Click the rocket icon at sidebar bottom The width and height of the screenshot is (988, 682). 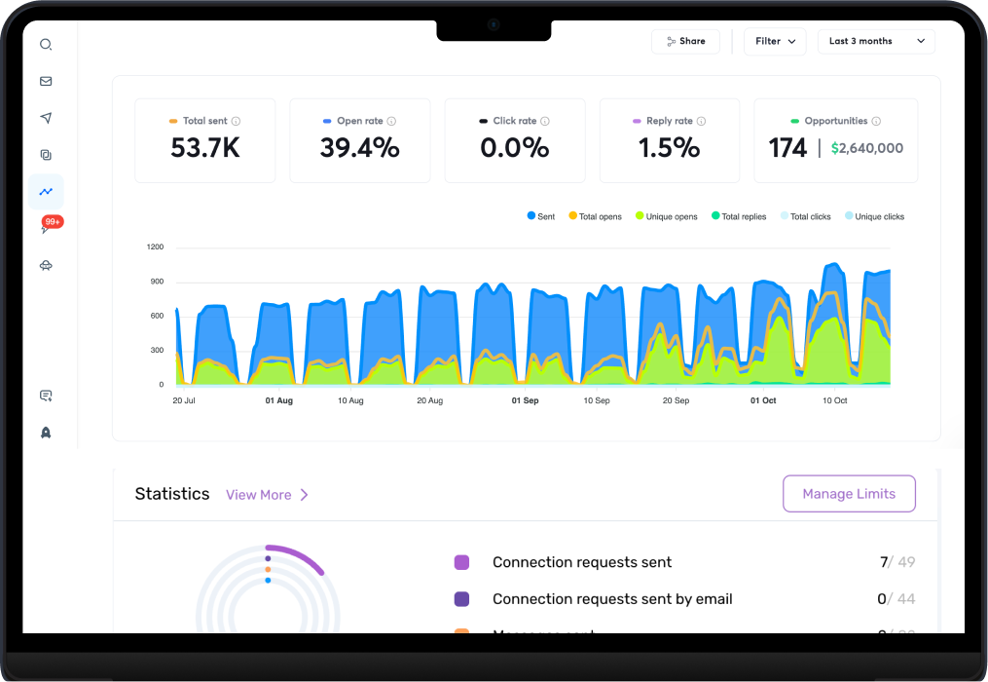pyautogui.click(x=46, y=433)
